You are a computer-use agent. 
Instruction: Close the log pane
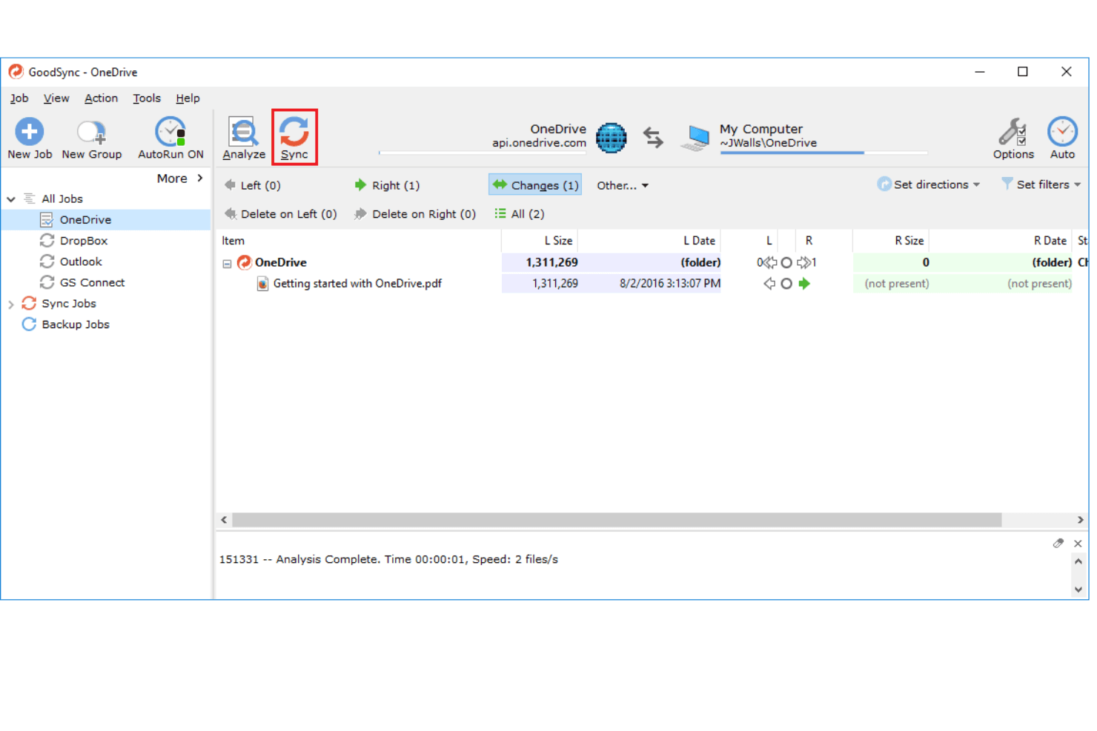(x=1078, y=544)
